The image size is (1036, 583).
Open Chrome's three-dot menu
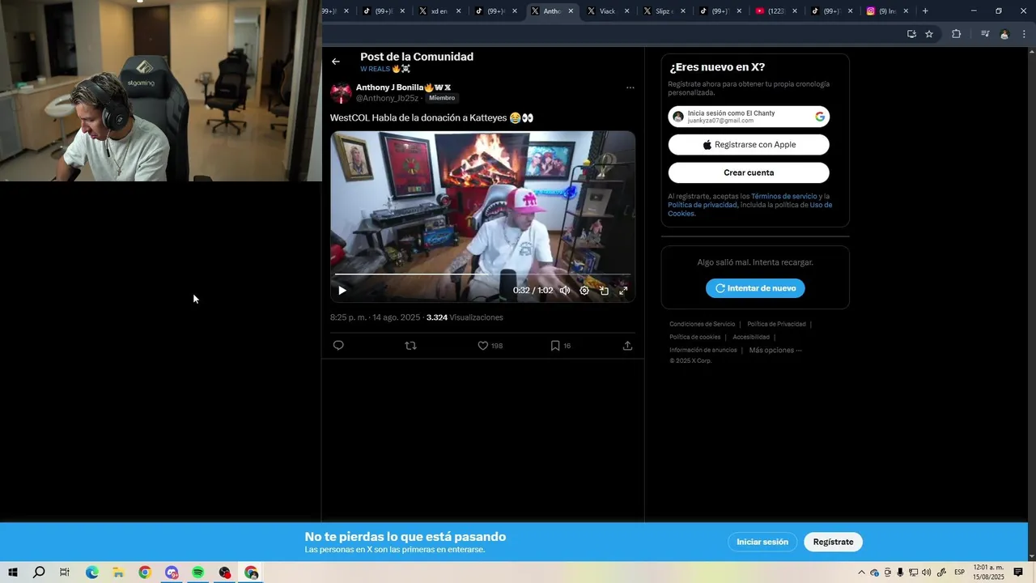pyautogui.click(x=1024, y=34)
